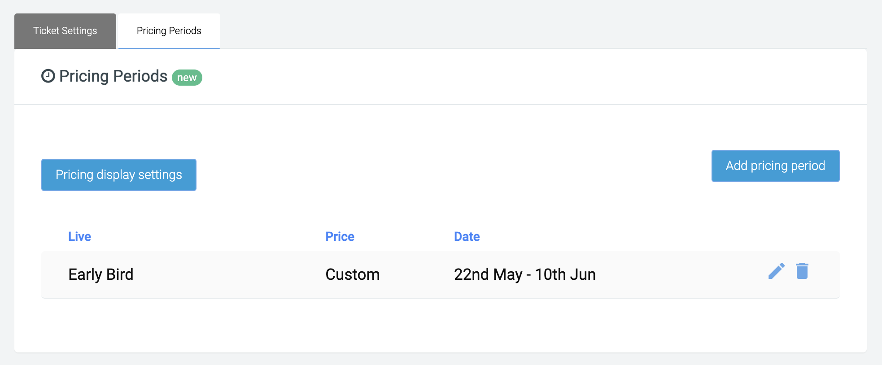Click empty area of Early Bird row
This screenshot has height=365, width=882.
click(673, 274)
